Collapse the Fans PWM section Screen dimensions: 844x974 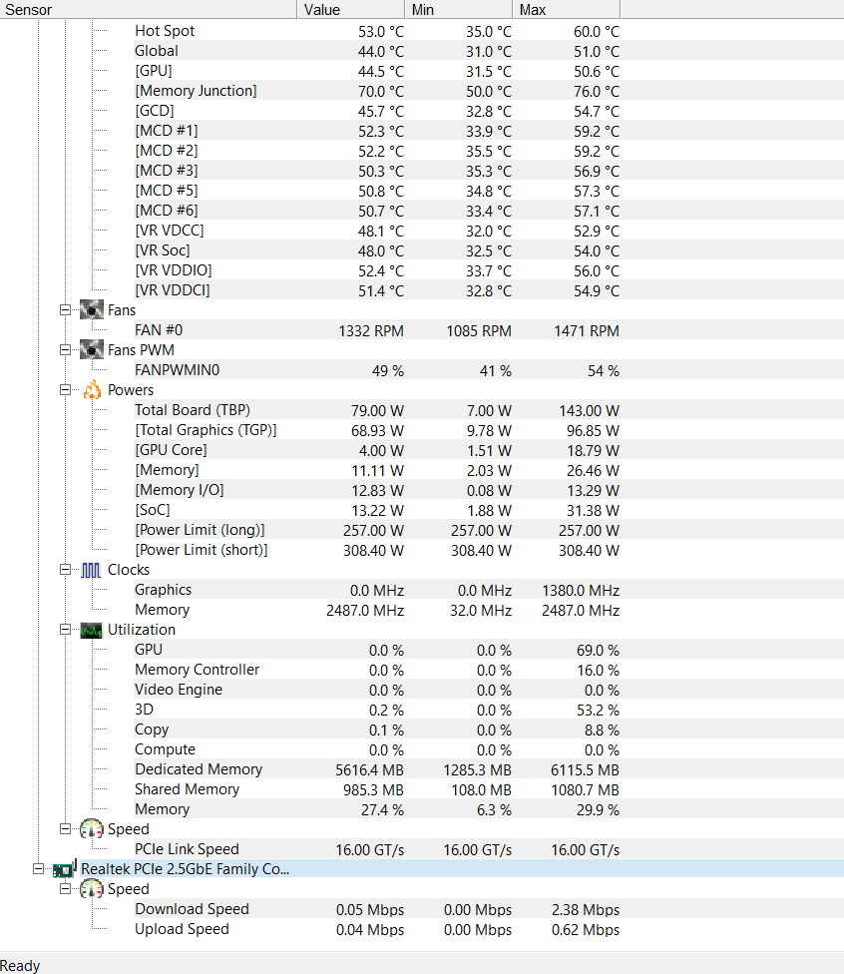coord(64,349)
